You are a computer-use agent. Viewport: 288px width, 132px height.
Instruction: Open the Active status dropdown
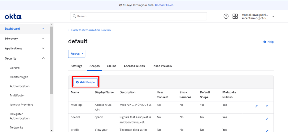77,54
